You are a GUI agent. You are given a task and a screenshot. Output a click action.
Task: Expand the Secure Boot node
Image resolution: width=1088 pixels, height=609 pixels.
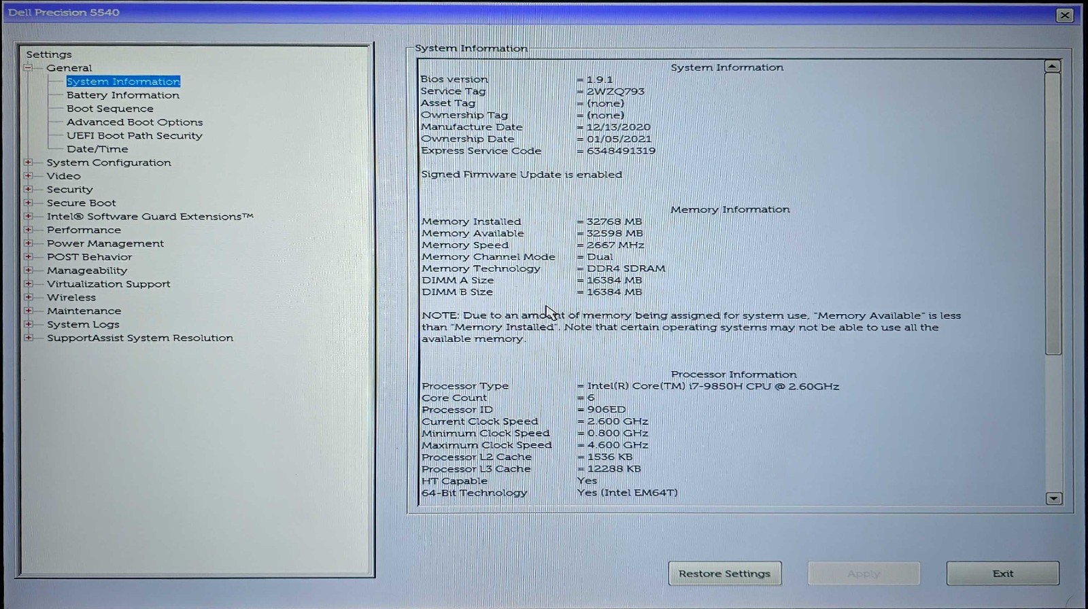click(x=29, y=203)
